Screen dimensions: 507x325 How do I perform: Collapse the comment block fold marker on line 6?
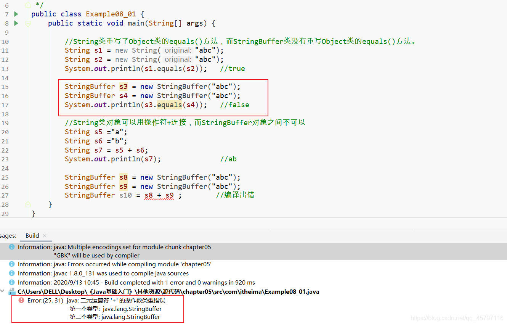point(28,5)
